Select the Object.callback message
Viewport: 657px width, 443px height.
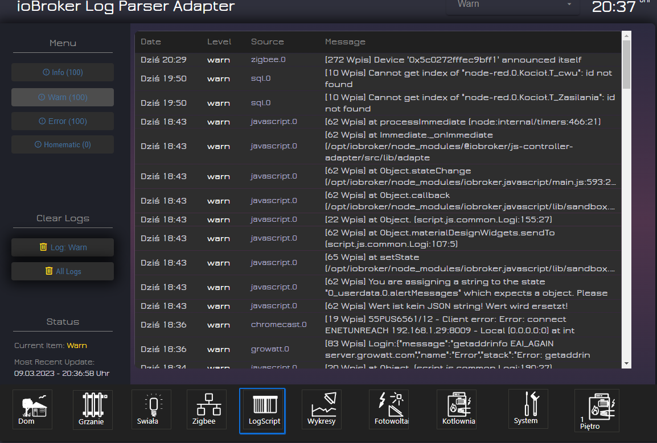coord(470,201)
